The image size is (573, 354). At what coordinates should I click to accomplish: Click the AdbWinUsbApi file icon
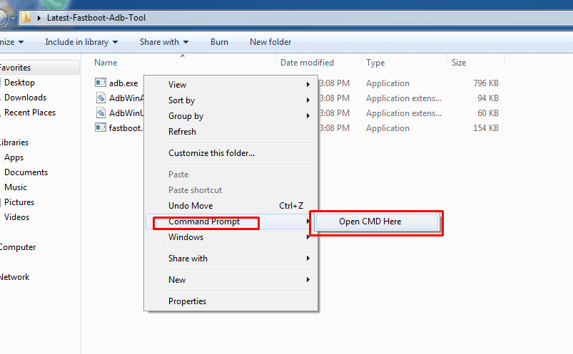point(101,113)
